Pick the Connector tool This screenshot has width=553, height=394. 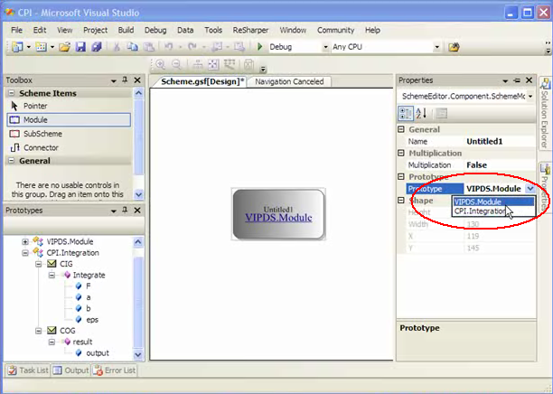41,147
